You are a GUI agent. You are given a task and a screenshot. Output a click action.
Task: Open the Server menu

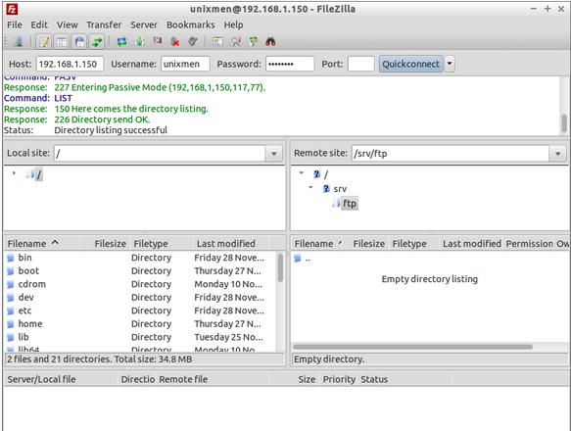(x=144, y=24)
